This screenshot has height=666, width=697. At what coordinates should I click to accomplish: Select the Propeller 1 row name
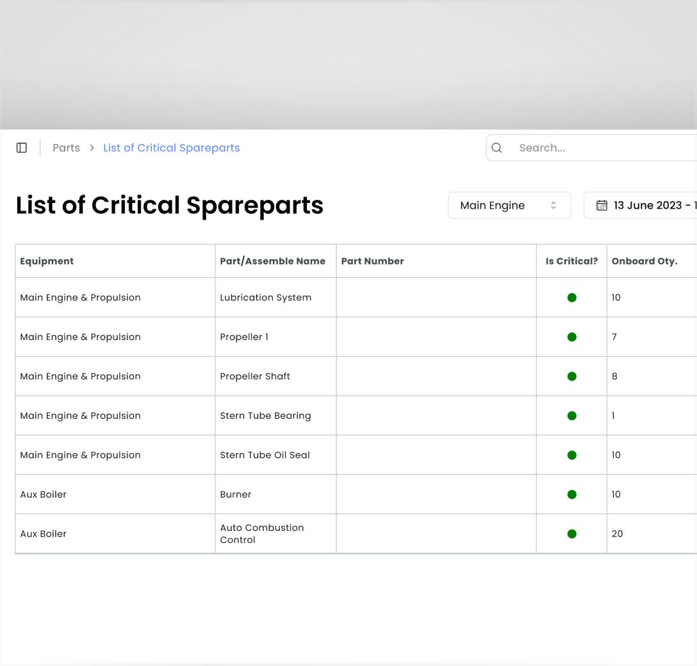coord(244,337)
